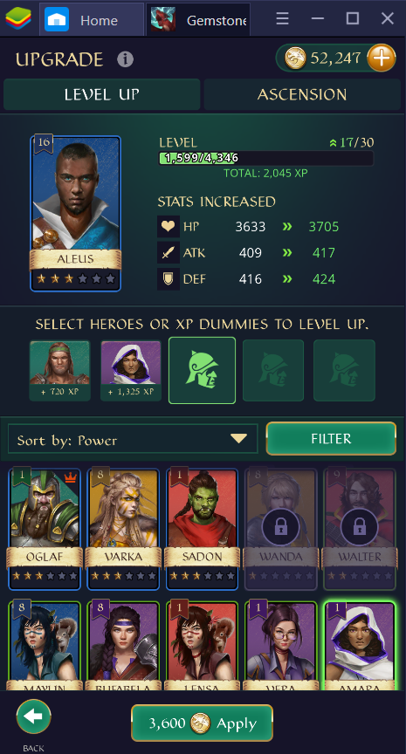The height and width of the screenshot is (754, 406).
Task: Select the fourth empty helmet slot
Action: [273, 370]
